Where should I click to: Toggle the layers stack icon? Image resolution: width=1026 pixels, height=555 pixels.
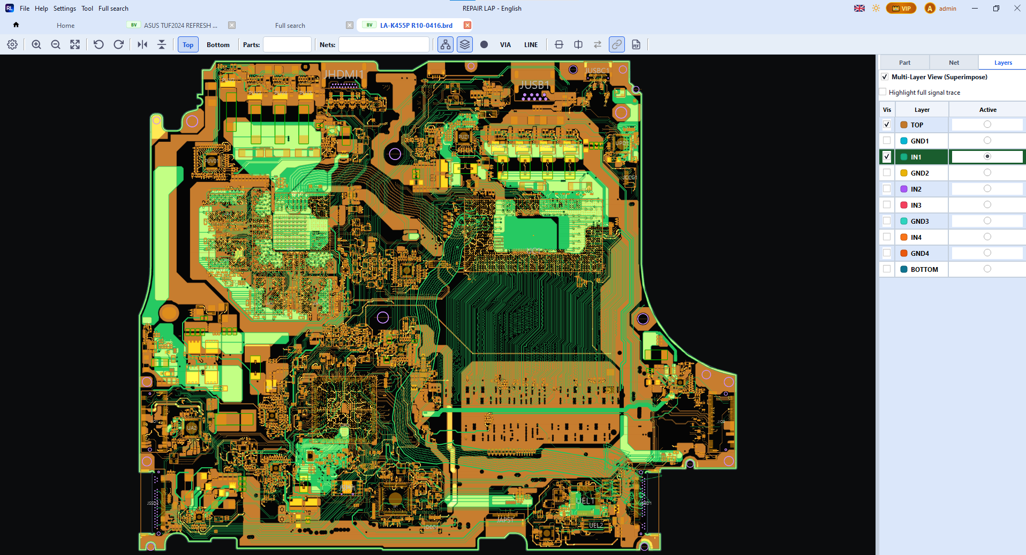pos(465,45)
